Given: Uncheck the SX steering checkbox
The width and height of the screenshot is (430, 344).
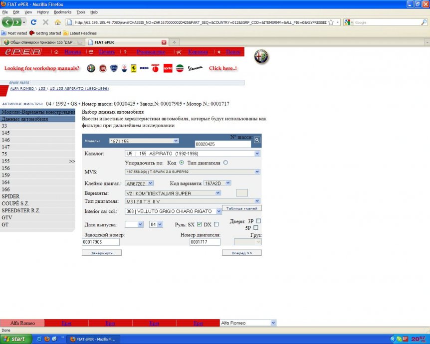Looking at the screenshot, I should click(x=200, y=224).
